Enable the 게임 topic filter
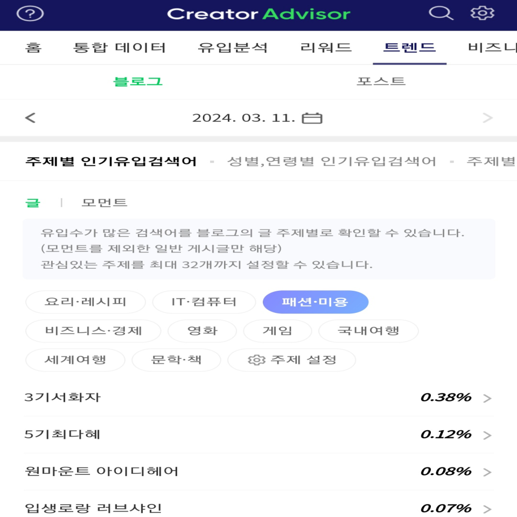 coord(278,331)
